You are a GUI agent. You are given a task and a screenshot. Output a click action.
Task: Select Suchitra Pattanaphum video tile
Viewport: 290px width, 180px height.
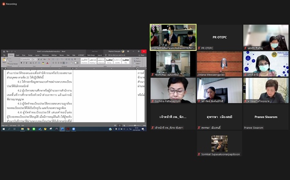[173, 90]
